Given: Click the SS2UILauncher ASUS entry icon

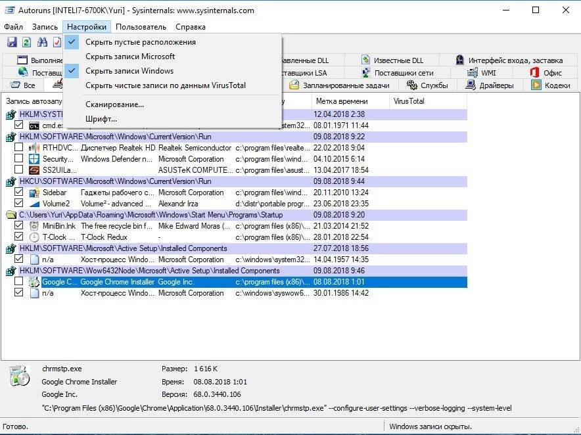Looking at the screenshot, I should pos(34,170).
